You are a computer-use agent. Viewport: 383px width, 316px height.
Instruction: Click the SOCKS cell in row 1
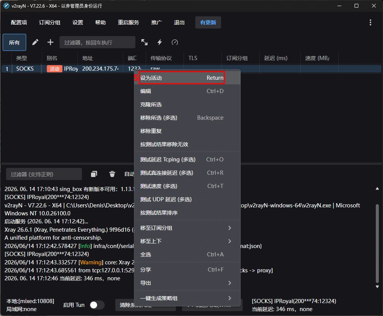tap(25, 69)
